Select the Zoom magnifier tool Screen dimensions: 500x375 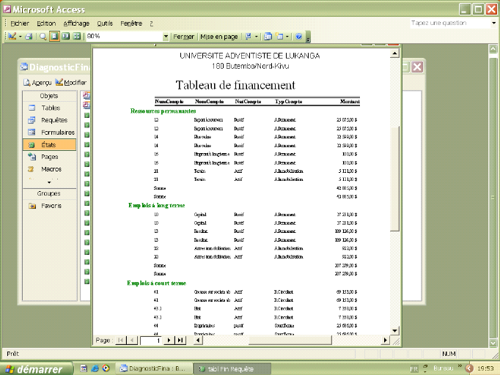tap(43, 36)
